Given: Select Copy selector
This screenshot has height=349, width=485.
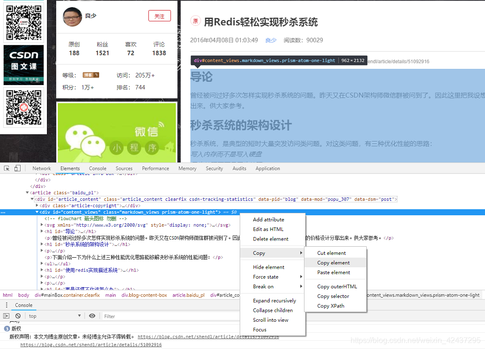Looking at the screenshot, I should (335, 296).
